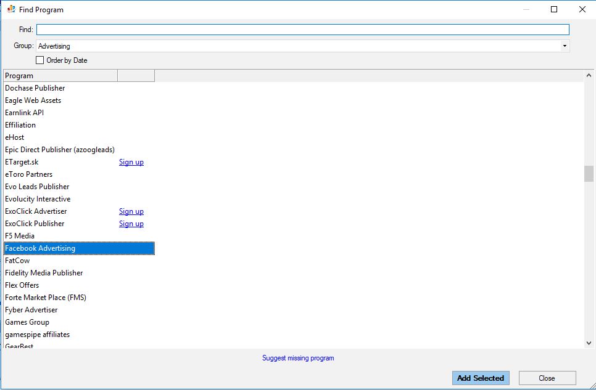Image resolution: width=596 pixels, height=390 pixels.
Task: Click the Close button
Action: [547, 378]
